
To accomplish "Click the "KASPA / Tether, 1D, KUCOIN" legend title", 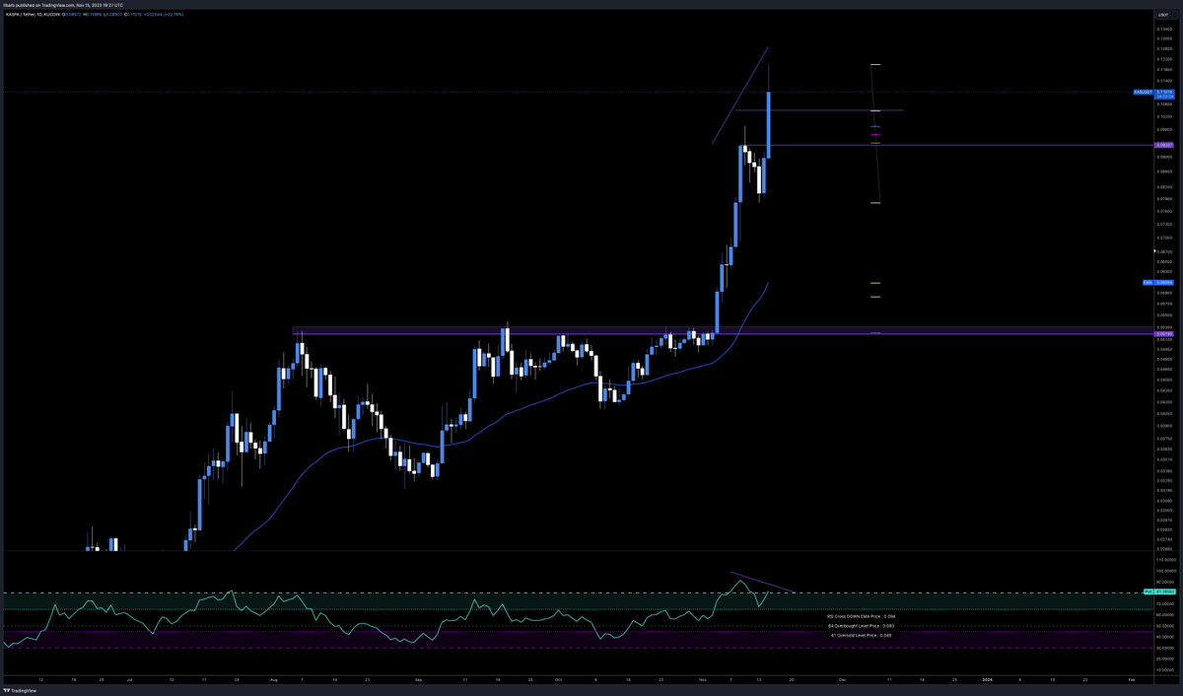I will (35, 15).
